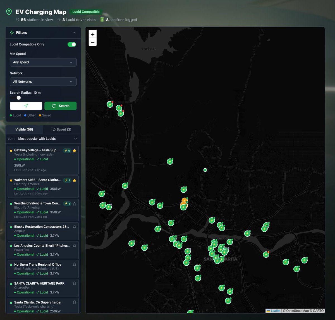Save the Westfield Valencia Town Center star

(75, 204)
